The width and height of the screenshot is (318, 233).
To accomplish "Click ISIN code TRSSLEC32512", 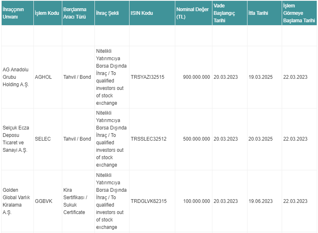I will tap(148, 139).
